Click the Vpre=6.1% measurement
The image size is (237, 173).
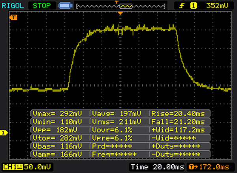[x=112, y=138]
